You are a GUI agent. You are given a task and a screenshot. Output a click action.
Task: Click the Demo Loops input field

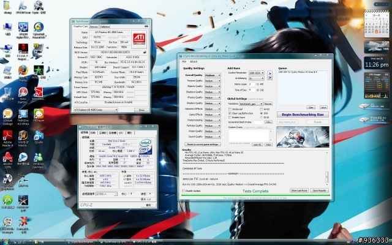click(x=252, y=85)
